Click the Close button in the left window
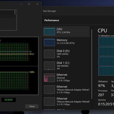Image resolution: width=114 pixels, height=114 pixels. pyautogui.click(x=32, y=106)
